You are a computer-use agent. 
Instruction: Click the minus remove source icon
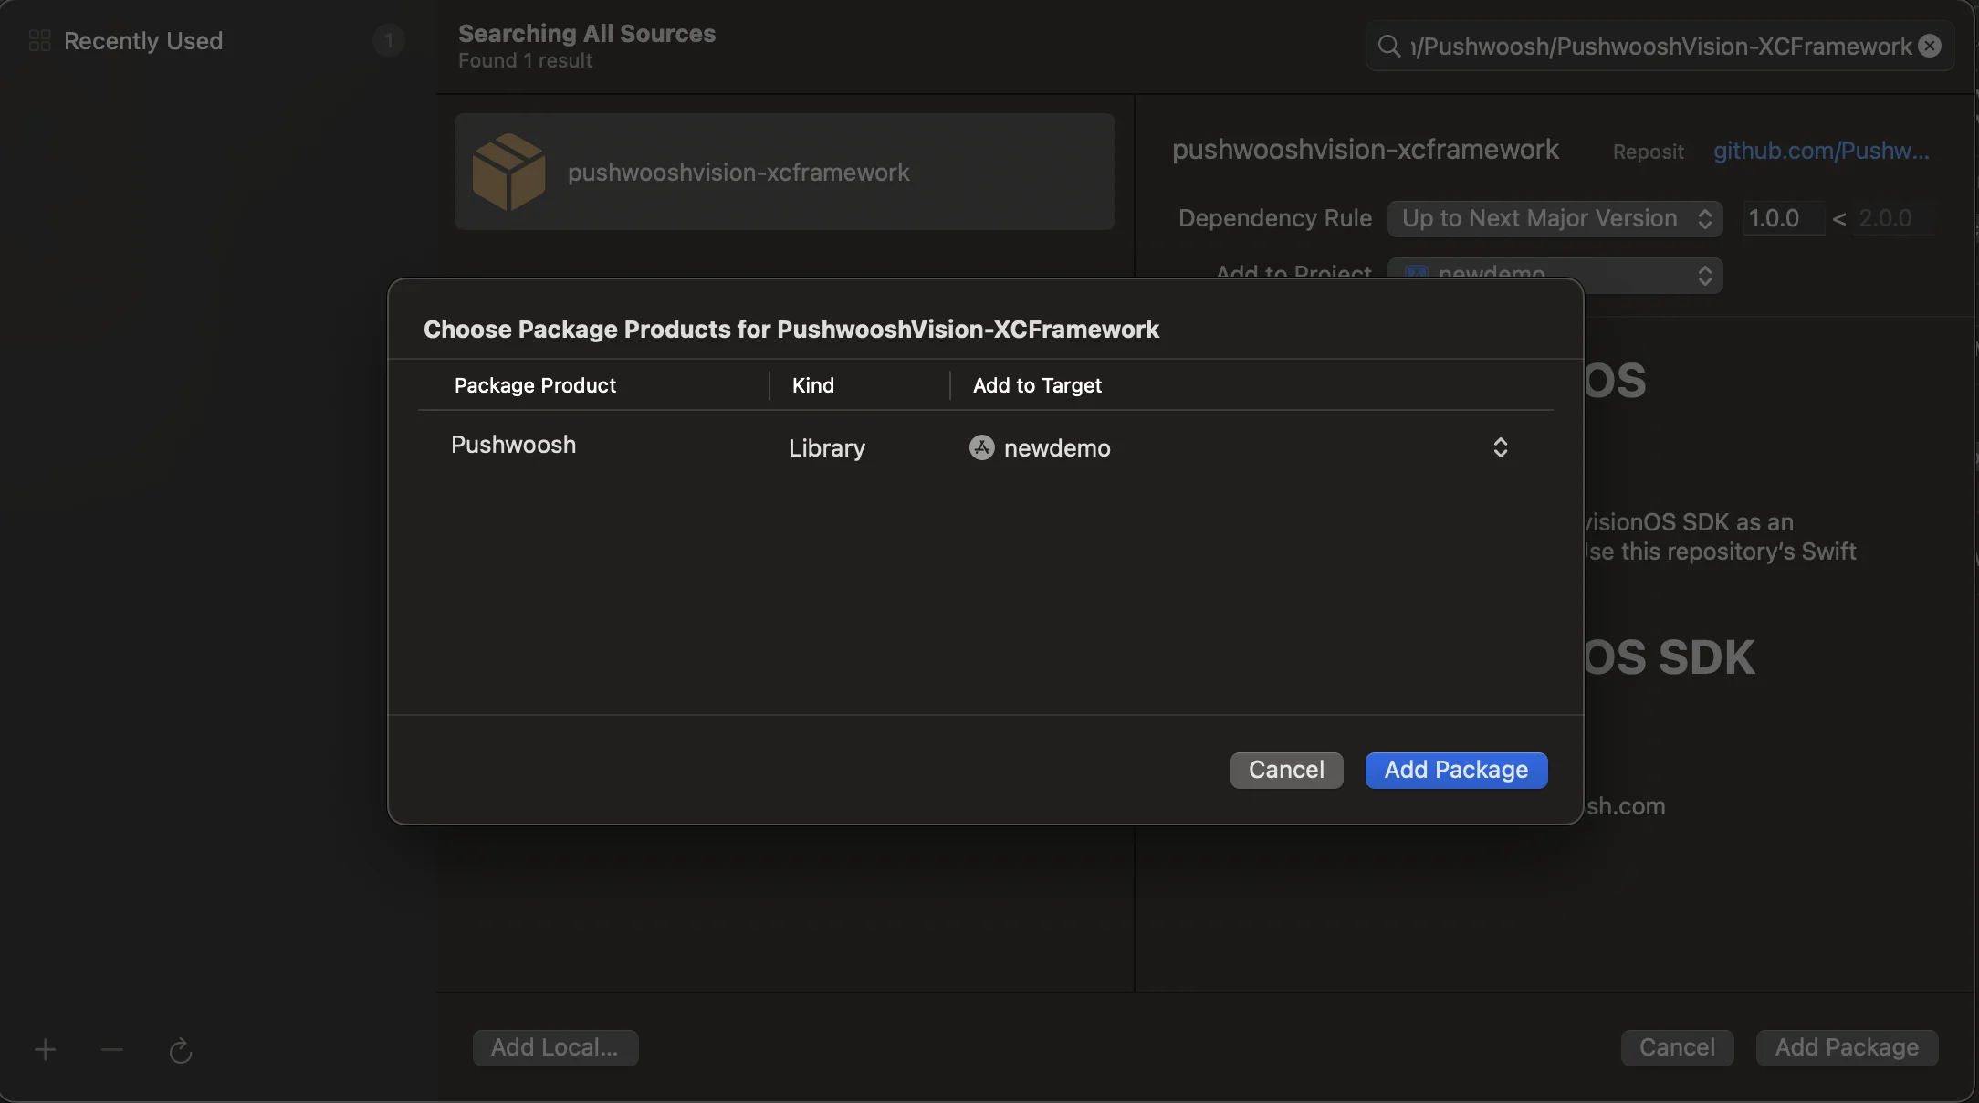(112, 1050)
